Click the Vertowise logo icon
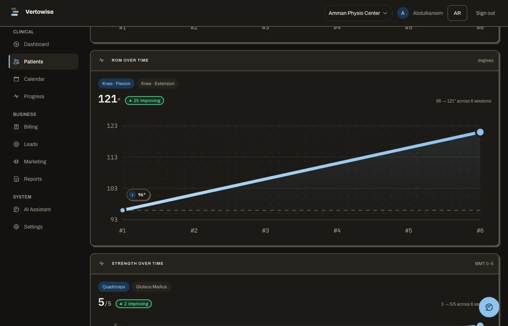 click(15, 12)
